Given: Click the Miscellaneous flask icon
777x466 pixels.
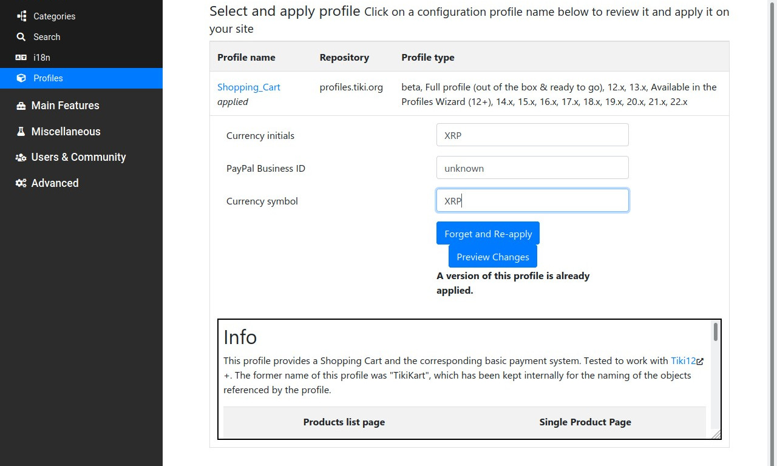Looking at the screenshot, I should pyautogui.click(x=21, y=132).
